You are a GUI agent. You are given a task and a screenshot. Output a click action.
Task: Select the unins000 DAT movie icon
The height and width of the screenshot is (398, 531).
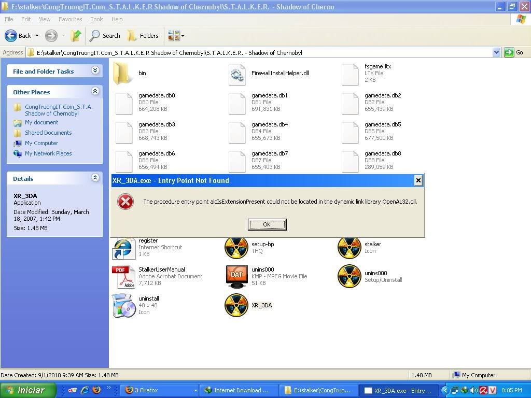click(x=236, y=277)
